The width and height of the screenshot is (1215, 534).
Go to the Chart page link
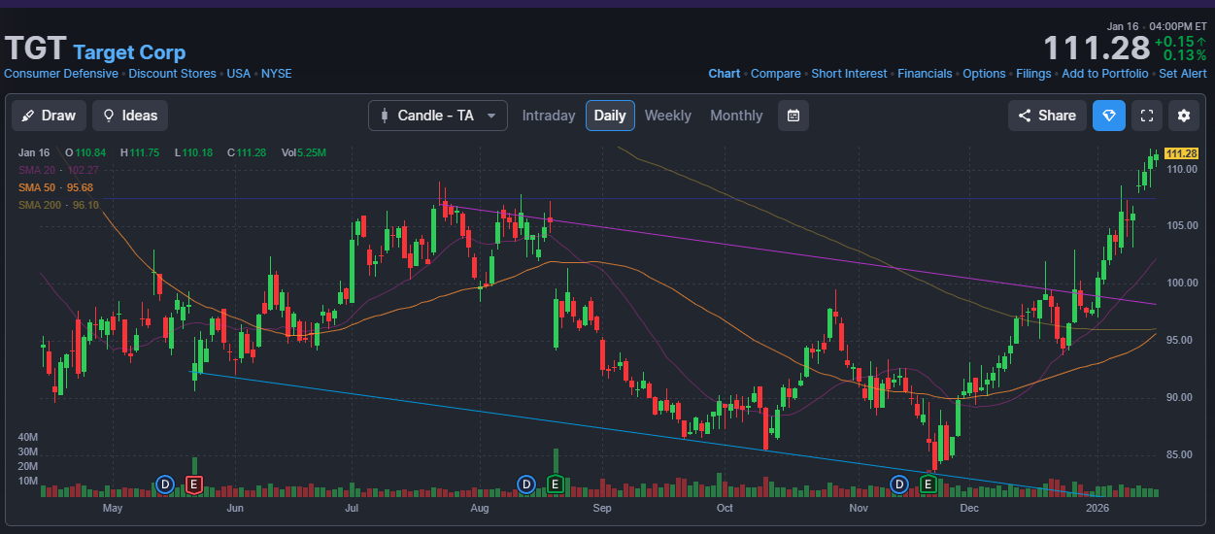pos(725,74)
